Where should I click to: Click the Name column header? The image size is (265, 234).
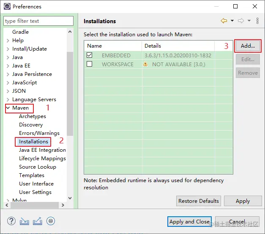(x=113, y=46)
